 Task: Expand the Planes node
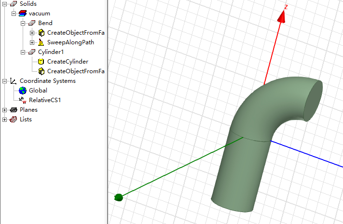[x=4, y=110]
